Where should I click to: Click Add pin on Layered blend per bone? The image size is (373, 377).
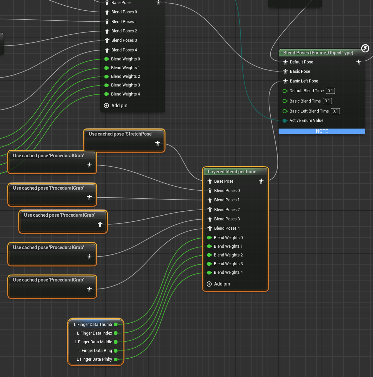tap(218, 284)
